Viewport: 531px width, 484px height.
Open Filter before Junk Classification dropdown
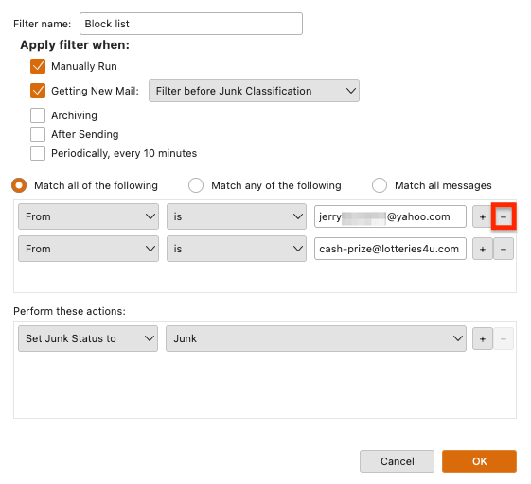[x=254, y=91]
